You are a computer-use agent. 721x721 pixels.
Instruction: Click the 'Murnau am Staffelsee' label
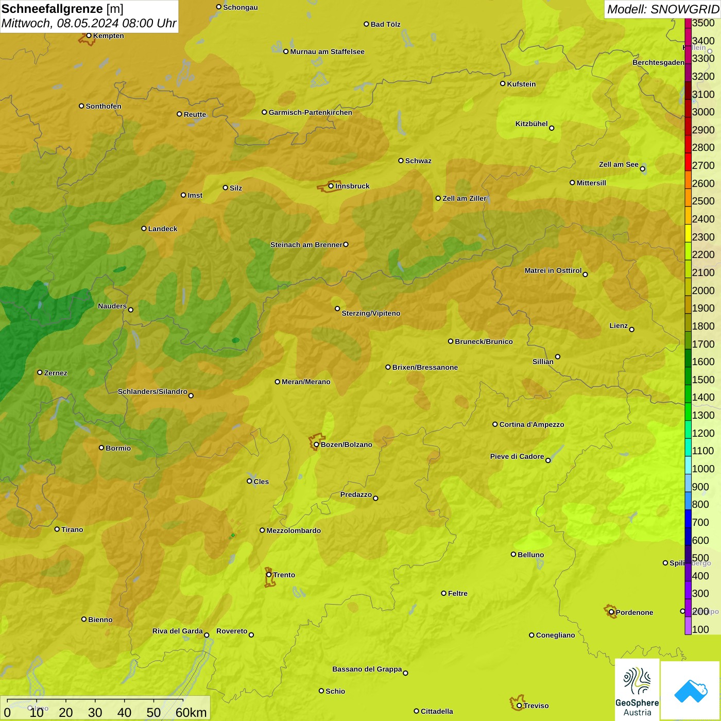click(x=327, y=51)
